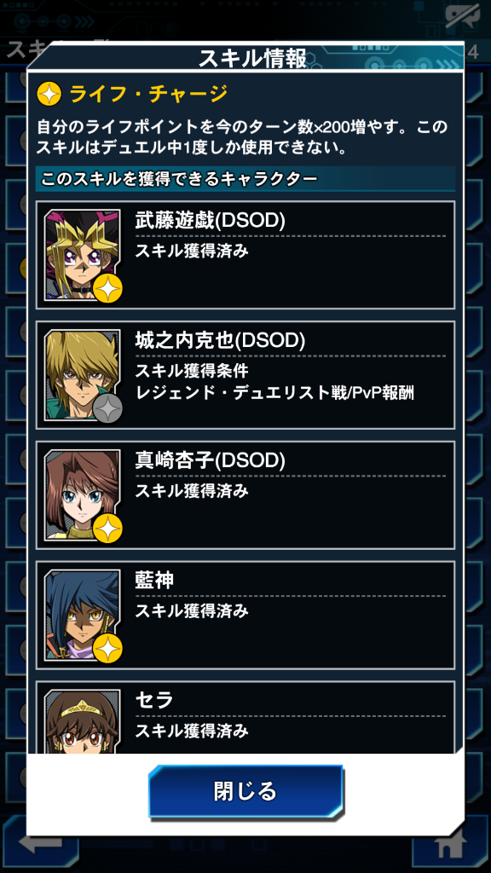The width and height of the screenshot is (491, 873).
Task: Select the セラ list row
Action: (245, 718)
